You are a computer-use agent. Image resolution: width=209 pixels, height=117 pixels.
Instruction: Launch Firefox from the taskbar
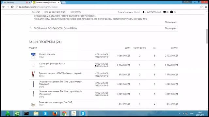(55, 113)
